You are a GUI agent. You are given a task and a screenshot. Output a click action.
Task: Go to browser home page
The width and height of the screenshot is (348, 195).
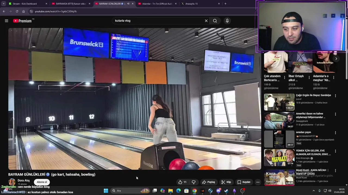tap(23, 11)
